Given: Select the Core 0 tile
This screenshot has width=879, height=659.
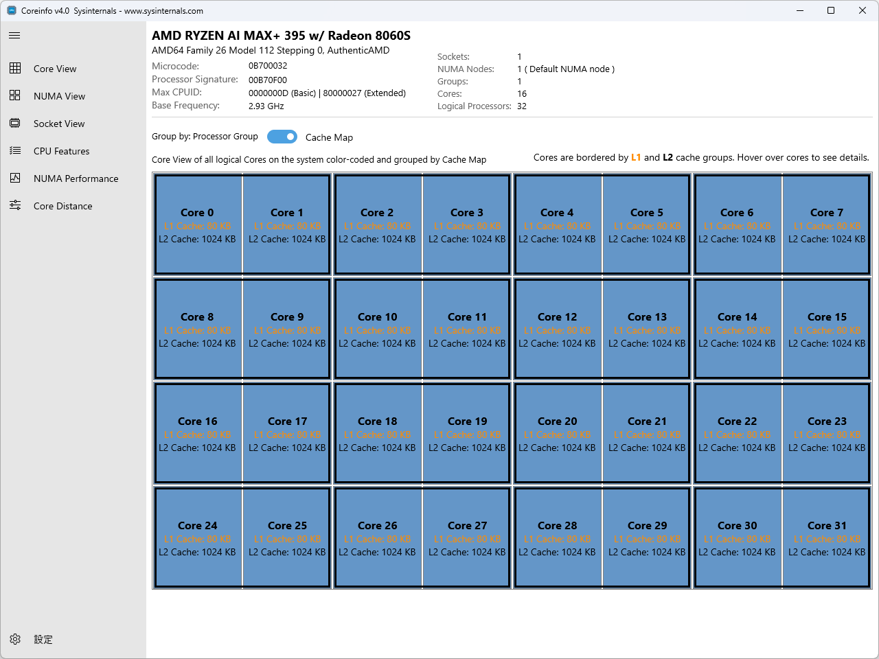Looking at the screenshot, I should 198,224.
